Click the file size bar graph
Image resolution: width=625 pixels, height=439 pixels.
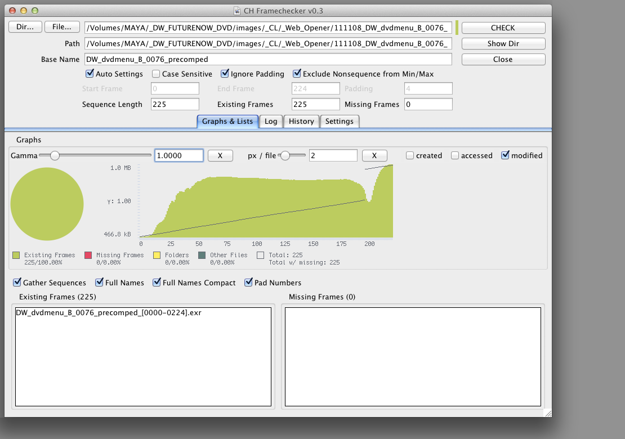(x=266, y=201)
